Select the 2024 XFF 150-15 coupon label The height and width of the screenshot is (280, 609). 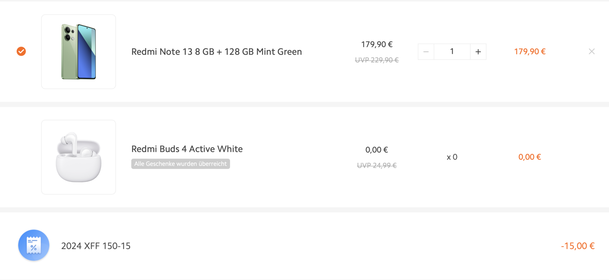pos(96,246)
